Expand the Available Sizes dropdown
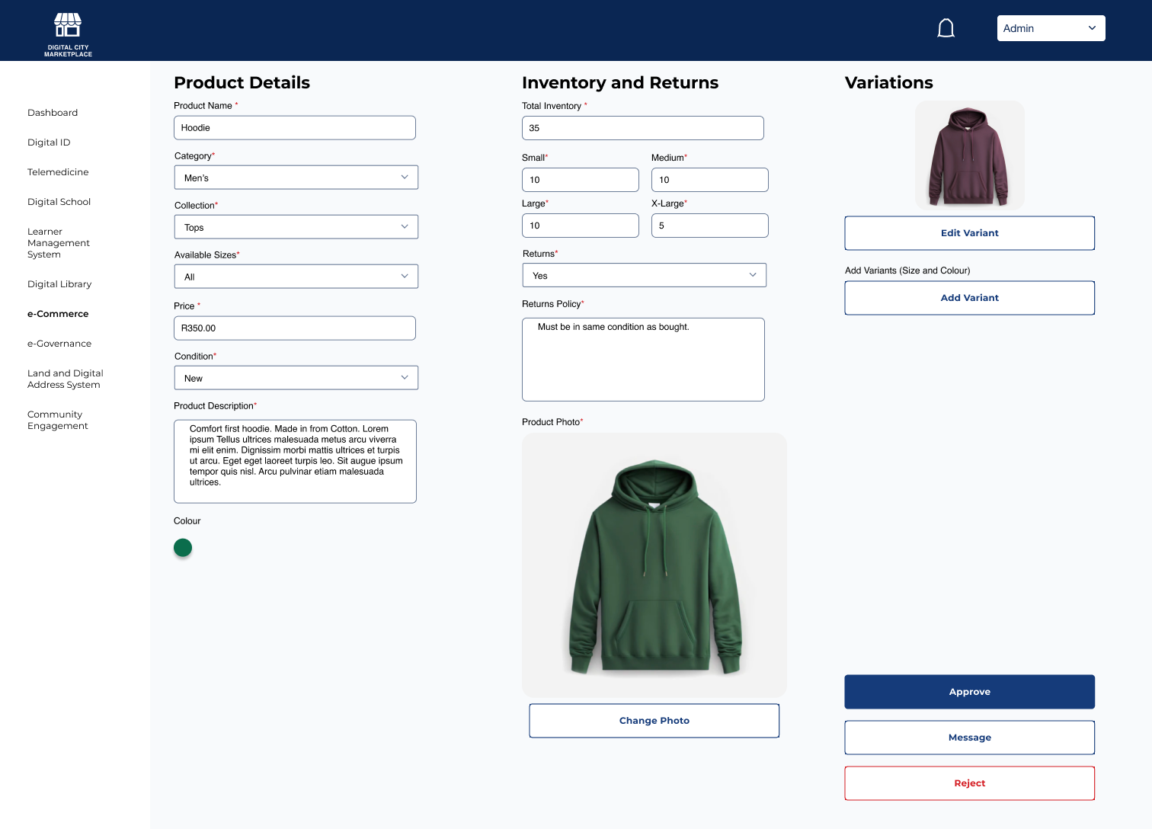The width and height of the screenshot is (1152, 829). coord(296,277)
